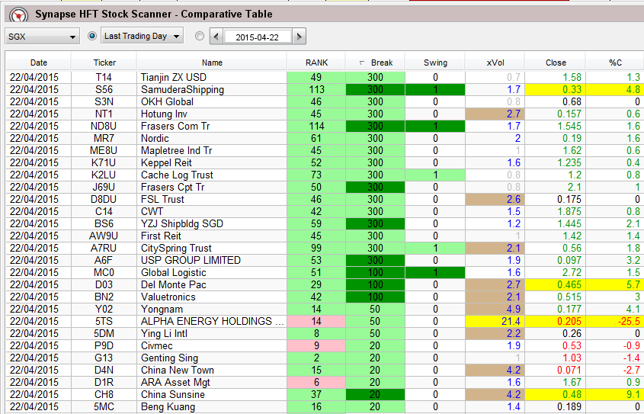Open the SGX exchange dropdown
Screen dimensions: 644x414
coord(42,37)
